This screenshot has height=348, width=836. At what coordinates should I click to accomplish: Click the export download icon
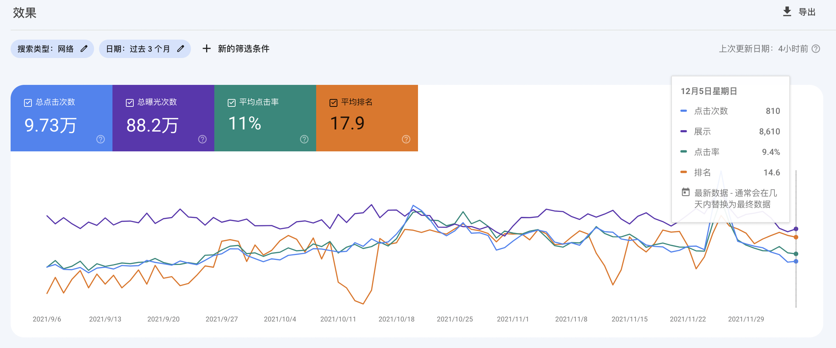coord(787,12)
